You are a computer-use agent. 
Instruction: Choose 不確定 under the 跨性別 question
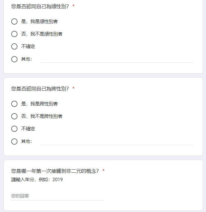14,129
